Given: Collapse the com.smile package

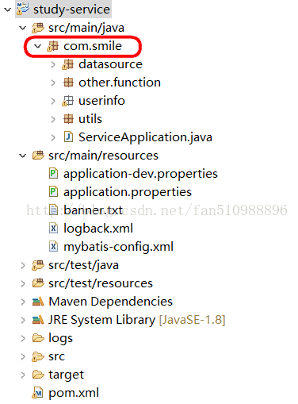Looking at the screenshot, I should pos(38,46).
